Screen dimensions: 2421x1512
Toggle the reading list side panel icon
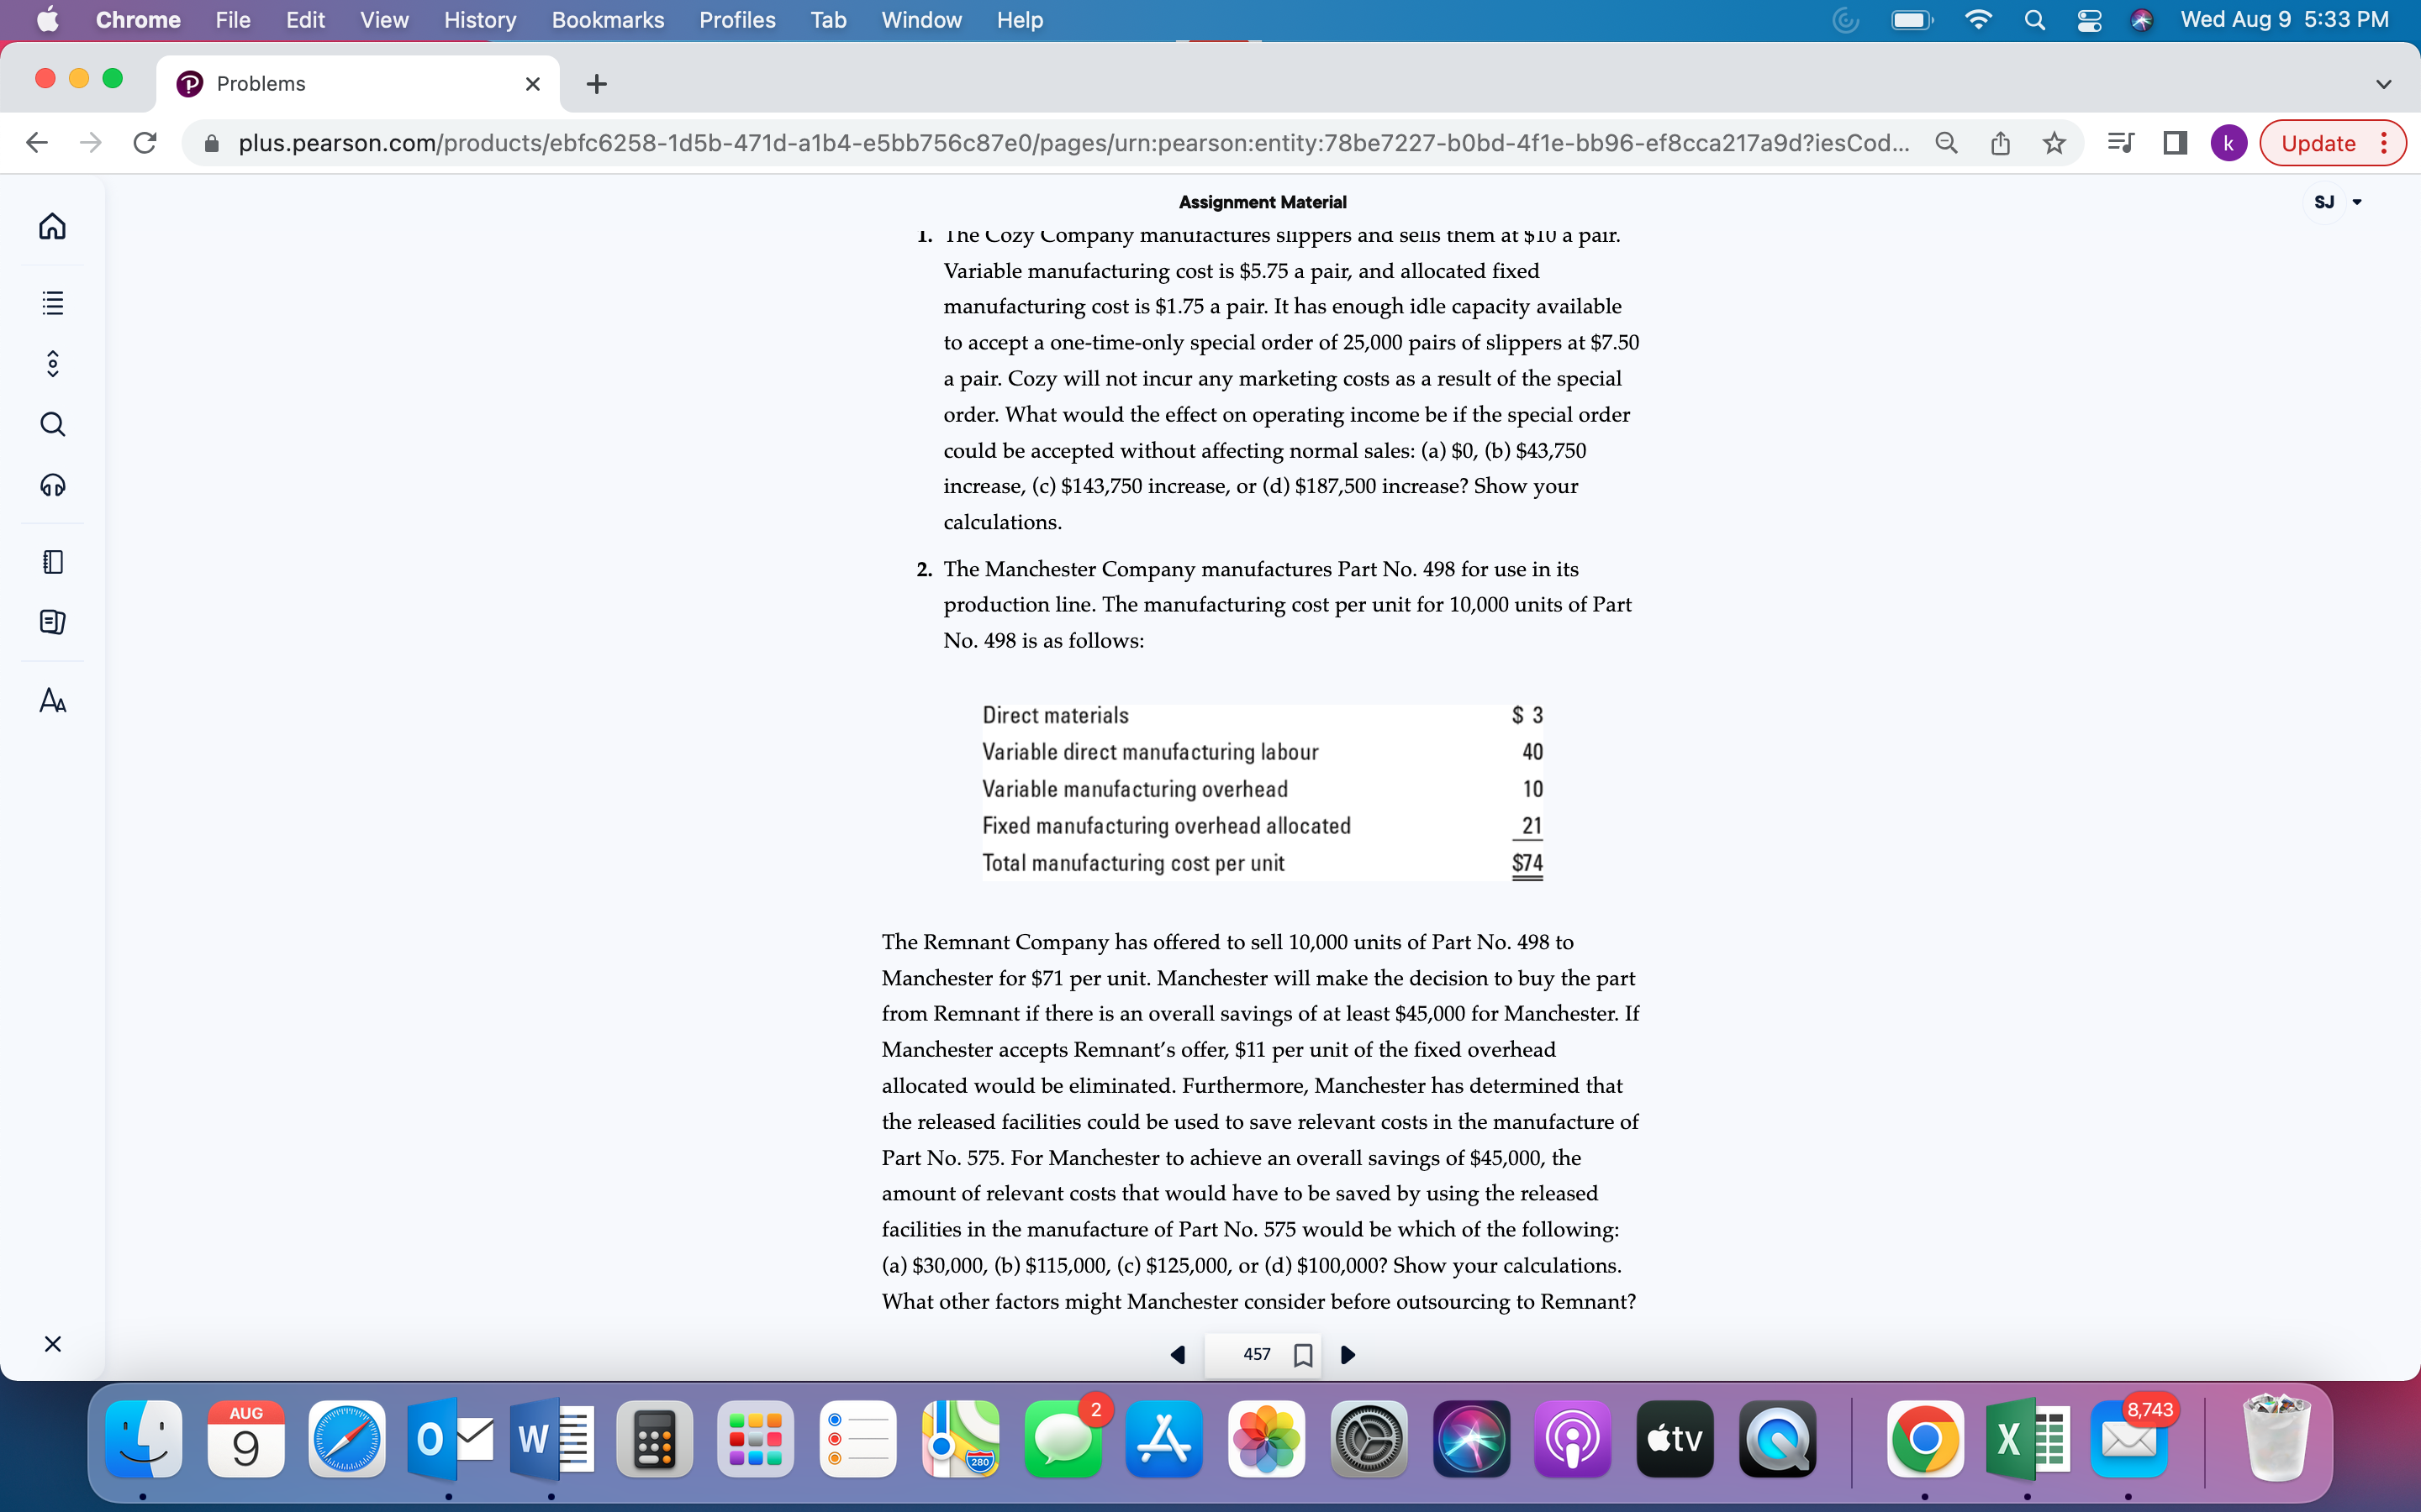(x=2120, y=143)
